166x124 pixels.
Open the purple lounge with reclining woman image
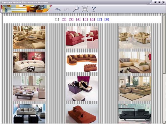pyautogui.click(x=82, y=88)
